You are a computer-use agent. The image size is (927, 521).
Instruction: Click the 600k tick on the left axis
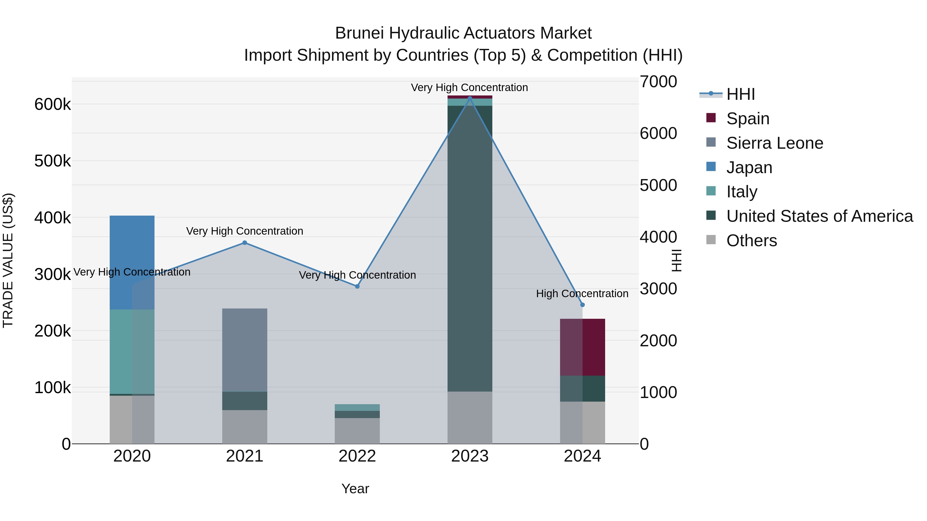(x=53, y=105)
